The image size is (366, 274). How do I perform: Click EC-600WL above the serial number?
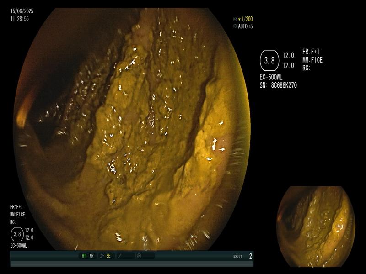pyautogui.click(x=271, y=77)
